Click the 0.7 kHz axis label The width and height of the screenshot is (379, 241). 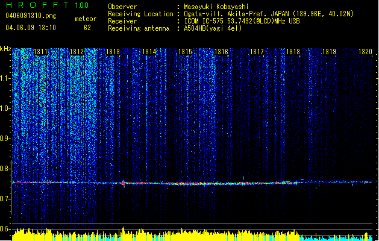5,199
